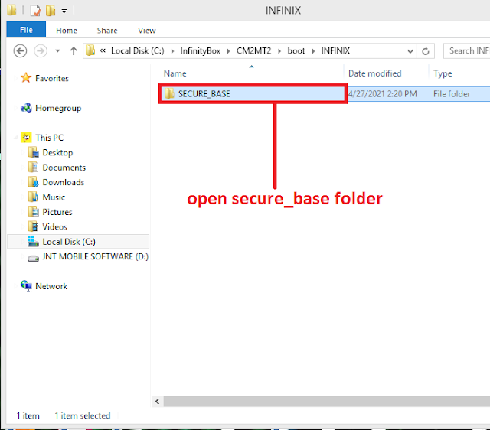490x430 pixels.
Task: Click the Network icon
Action: pyautogui.click(x=26, y=285)
